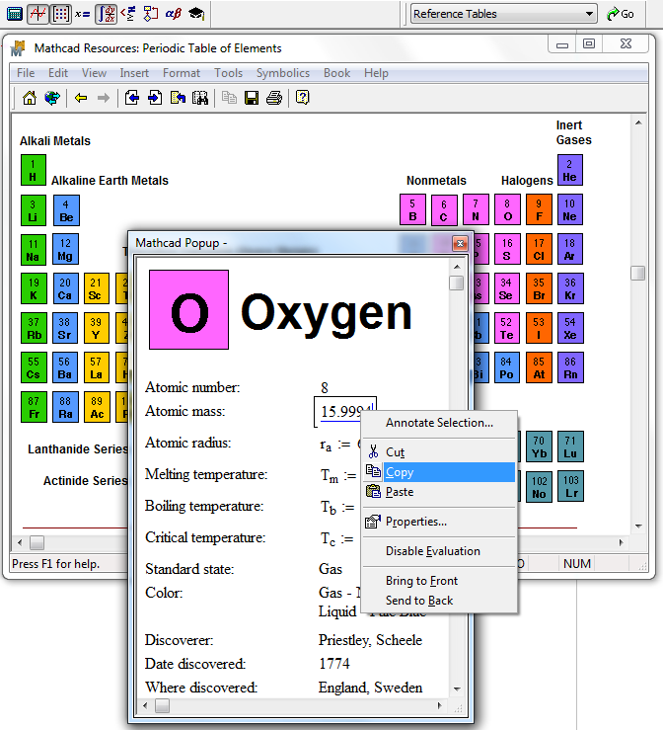Click the Radon (Rn) element cell
The width and height of the screenshot is (663, 730).
pyautogui.click(x=570, y=367)
